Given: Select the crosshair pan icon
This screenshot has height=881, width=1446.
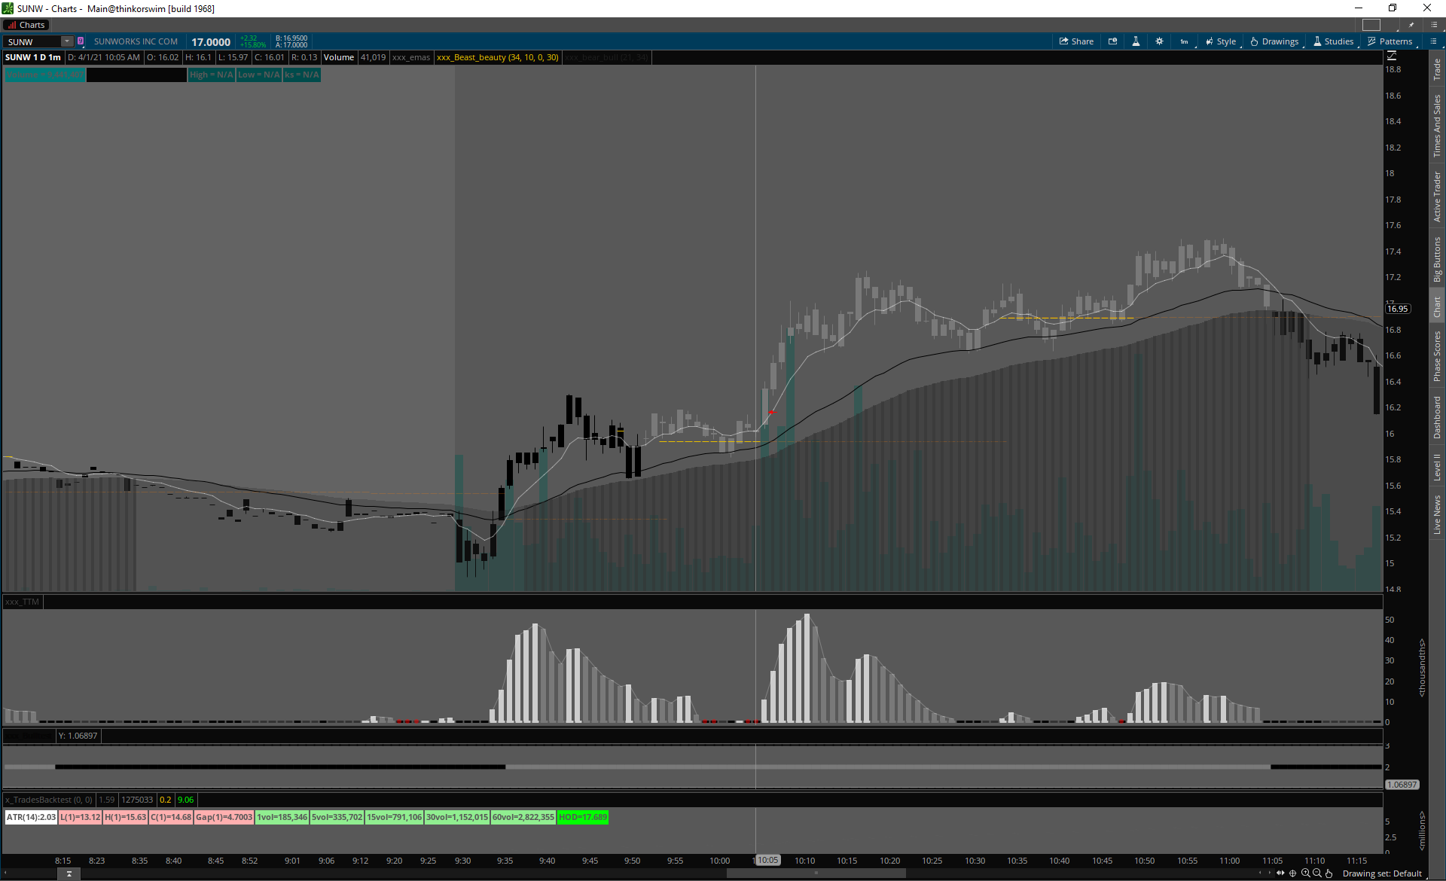Looking at the screenshot, I should (x=1293, y=873).
